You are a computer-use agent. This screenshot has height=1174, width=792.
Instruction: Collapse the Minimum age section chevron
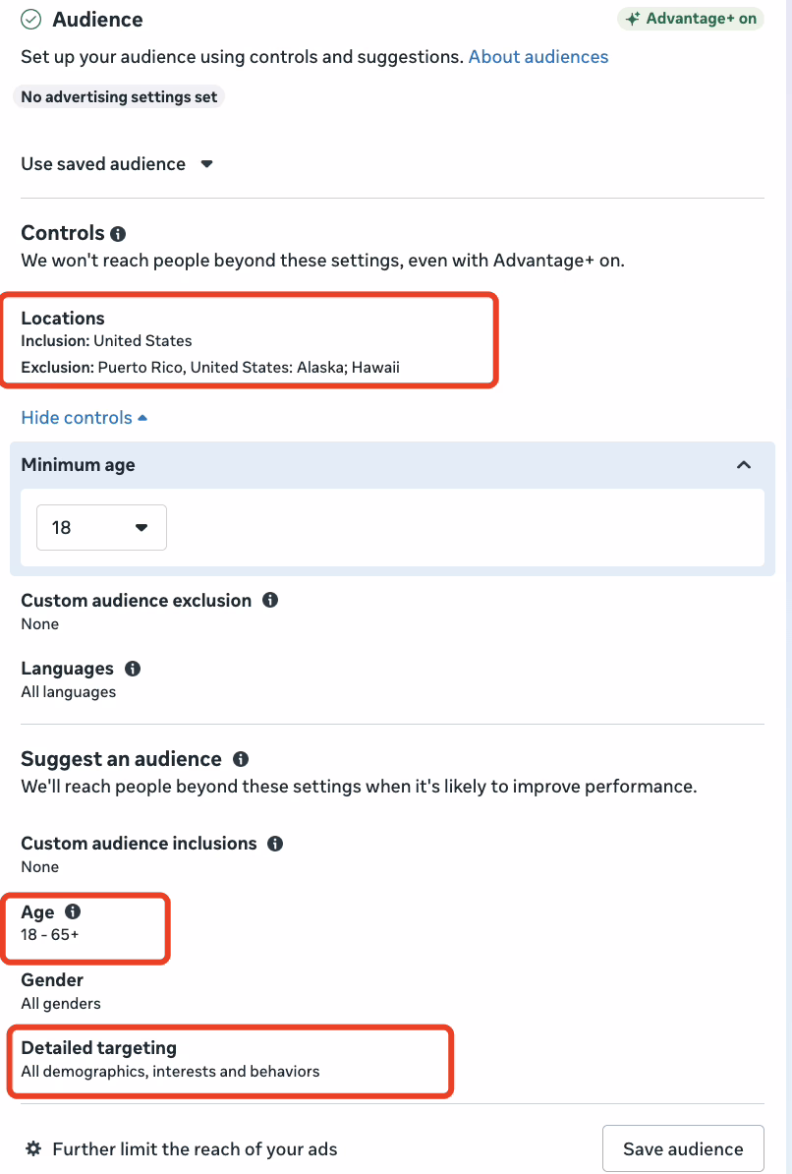[x=744, y=465]
